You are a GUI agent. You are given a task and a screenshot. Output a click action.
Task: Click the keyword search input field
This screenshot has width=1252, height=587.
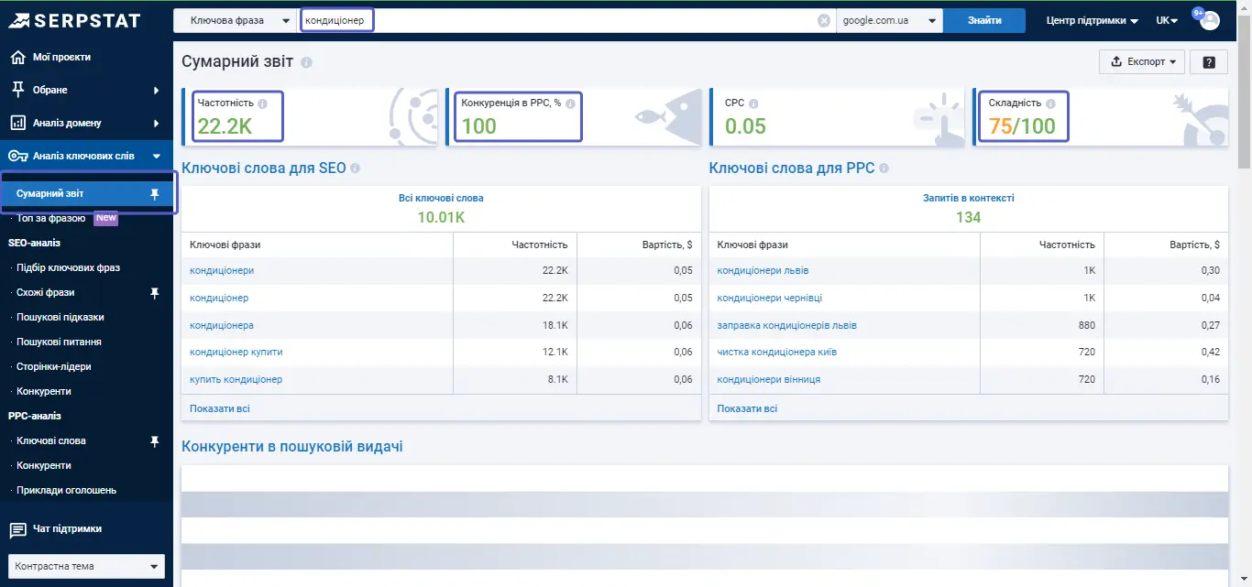coord(559,20)
